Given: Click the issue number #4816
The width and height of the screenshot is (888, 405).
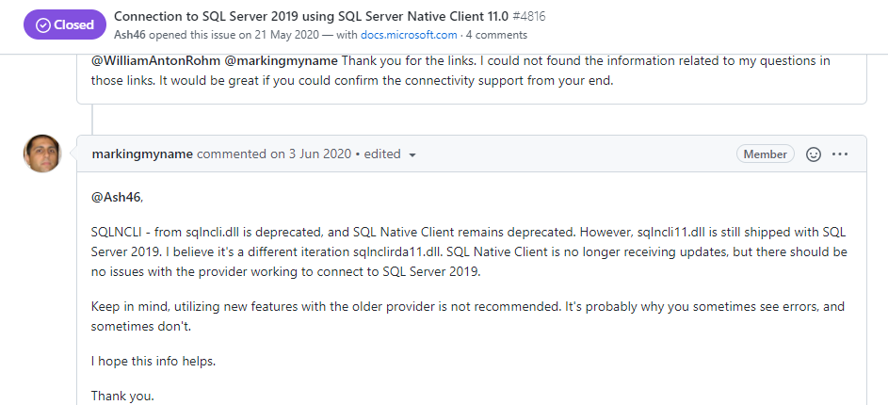Looking at the screenshot, I should tap(529, 16).
